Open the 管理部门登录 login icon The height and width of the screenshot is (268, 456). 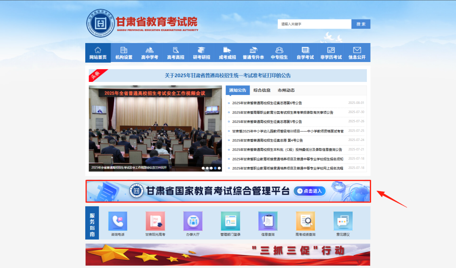(230, 221)
